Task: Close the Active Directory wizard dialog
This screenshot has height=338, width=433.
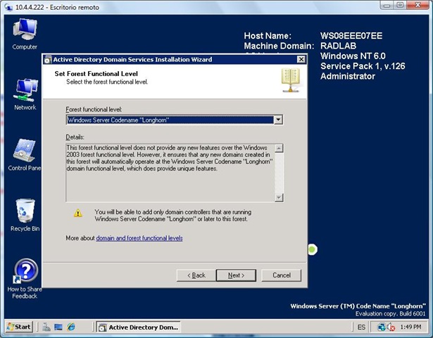Action: point(301,60)
